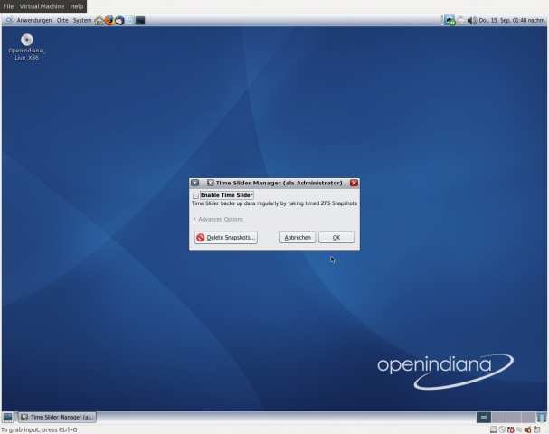Close the Time Slider Manager dialog
549x434 pixels.
354,183
